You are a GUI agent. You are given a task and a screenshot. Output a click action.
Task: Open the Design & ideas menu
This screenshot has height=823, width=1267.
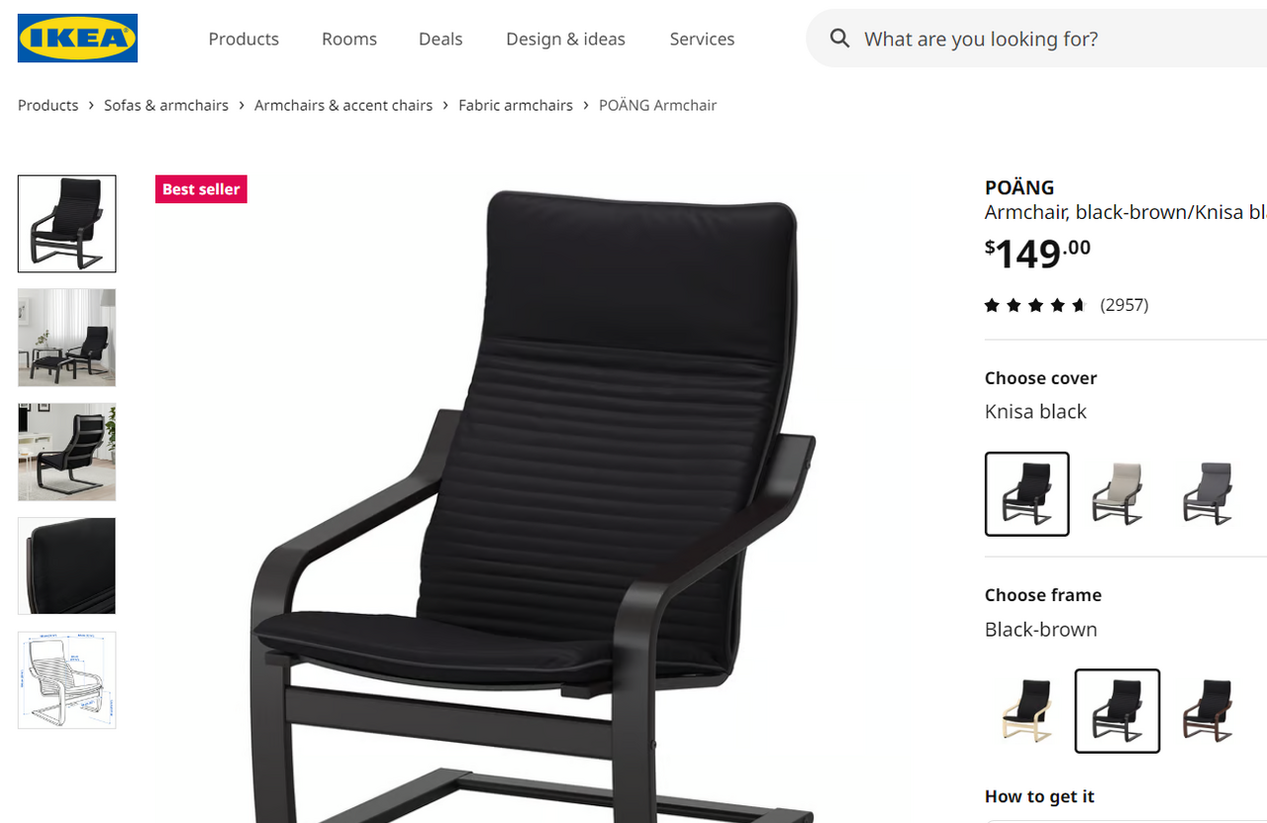point(565,39)
